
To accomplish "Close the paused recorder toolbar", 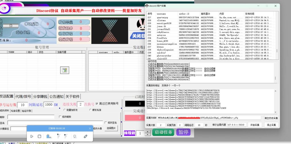I will 90,128.
